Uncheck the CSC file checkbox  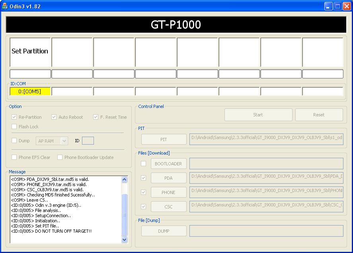tap(143, 207)
